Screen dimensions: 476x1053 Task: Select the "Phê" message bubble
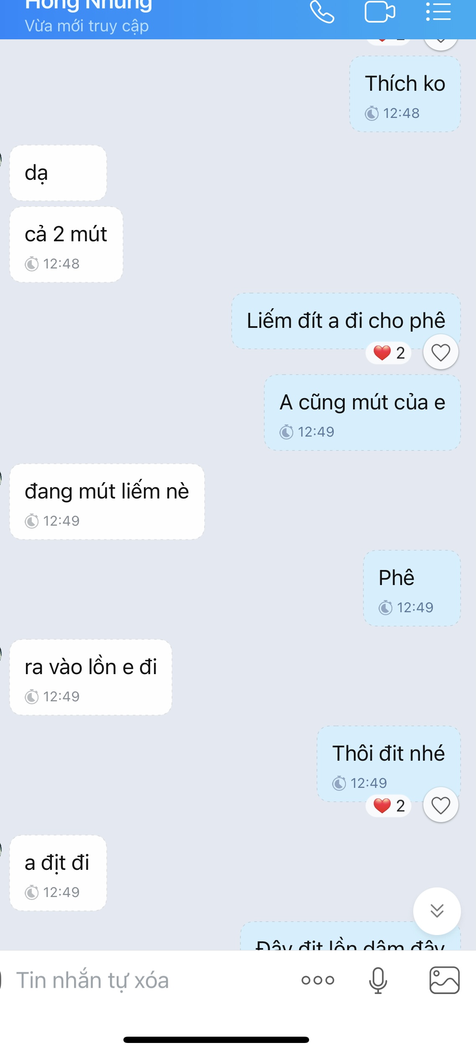click(x=412, y=588)
